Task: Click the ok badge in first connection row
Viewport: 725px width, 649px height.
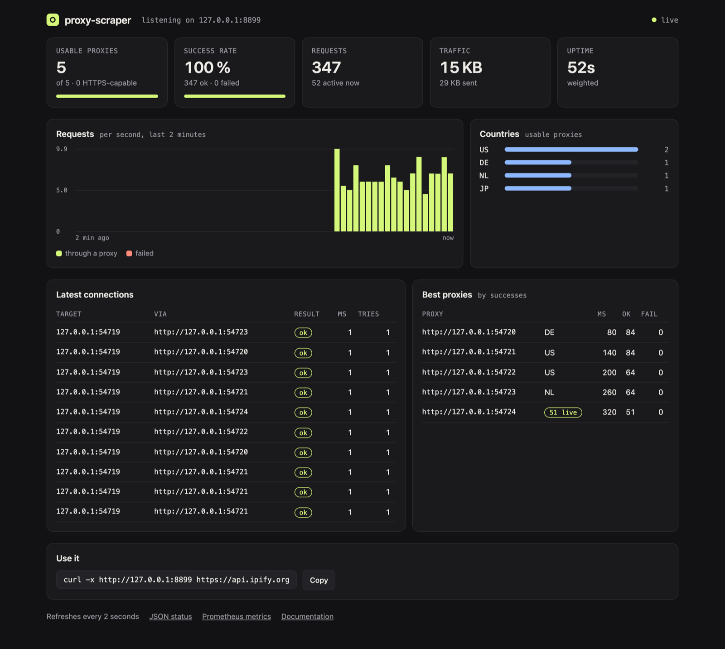Action: [303, 332]
